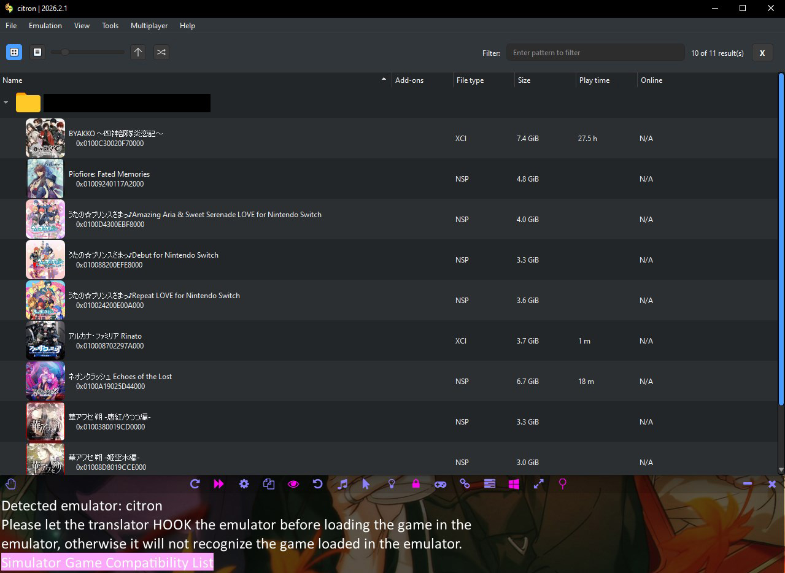Open the View menu

pos(82,26)
